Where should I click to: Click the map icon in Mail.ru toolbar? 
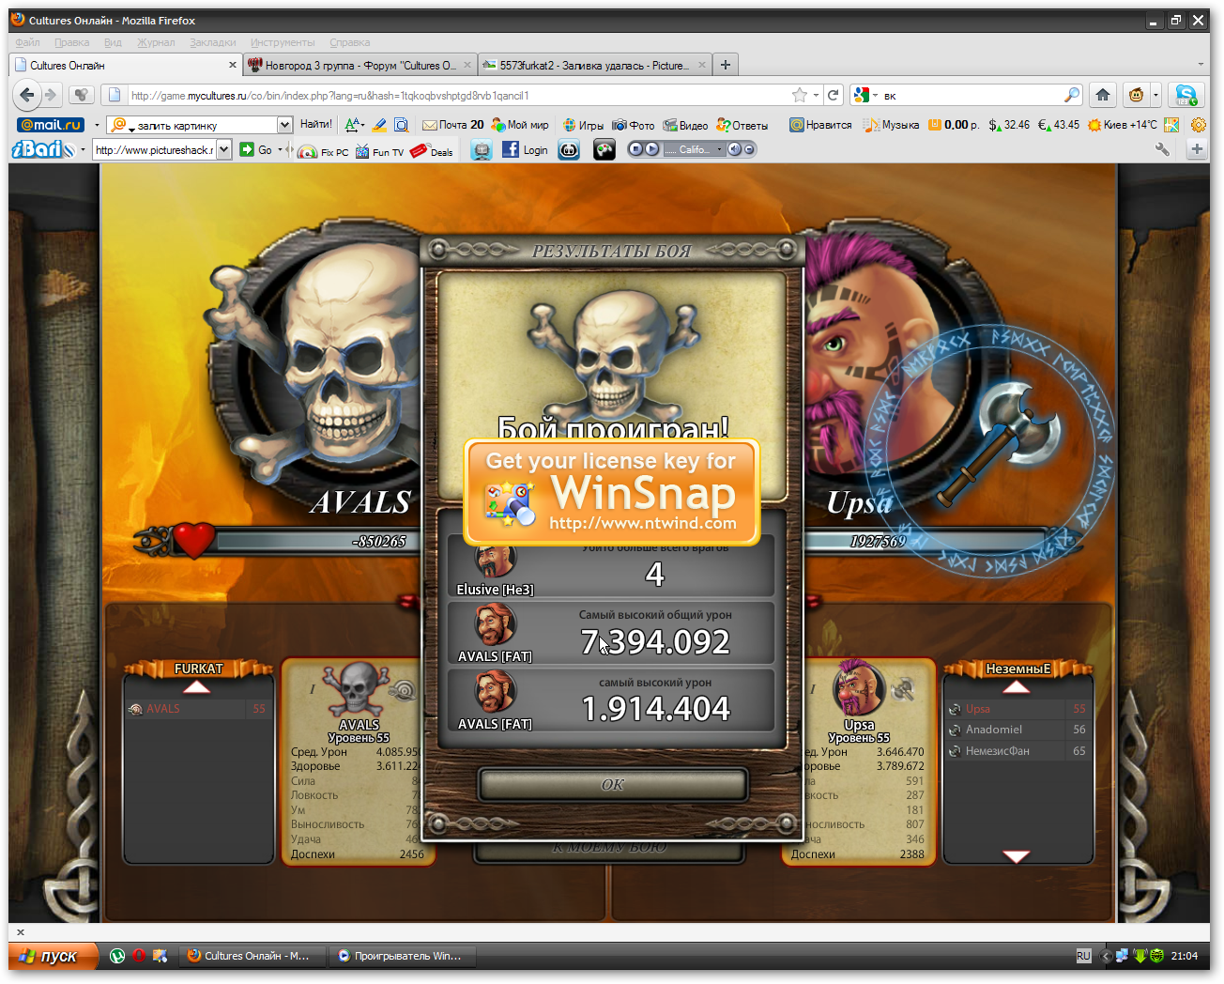click(1171, 125)
